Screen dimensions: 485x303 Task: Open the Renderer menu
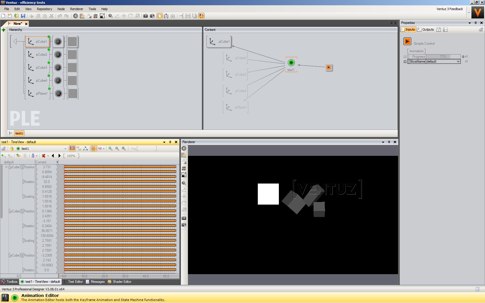click(x=77, y=9)
